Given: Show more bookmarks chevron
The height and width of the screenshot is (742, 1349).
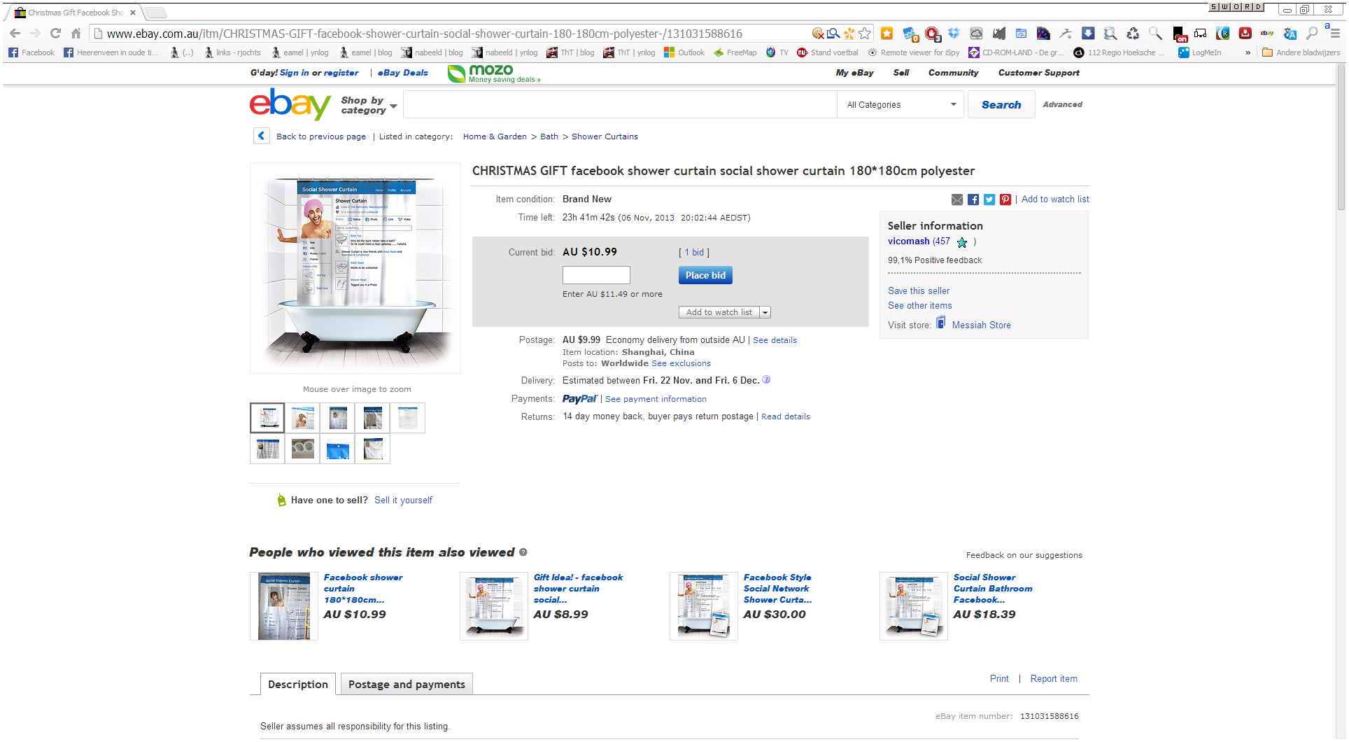Looking at the screenshot, I should [1248, 52].
